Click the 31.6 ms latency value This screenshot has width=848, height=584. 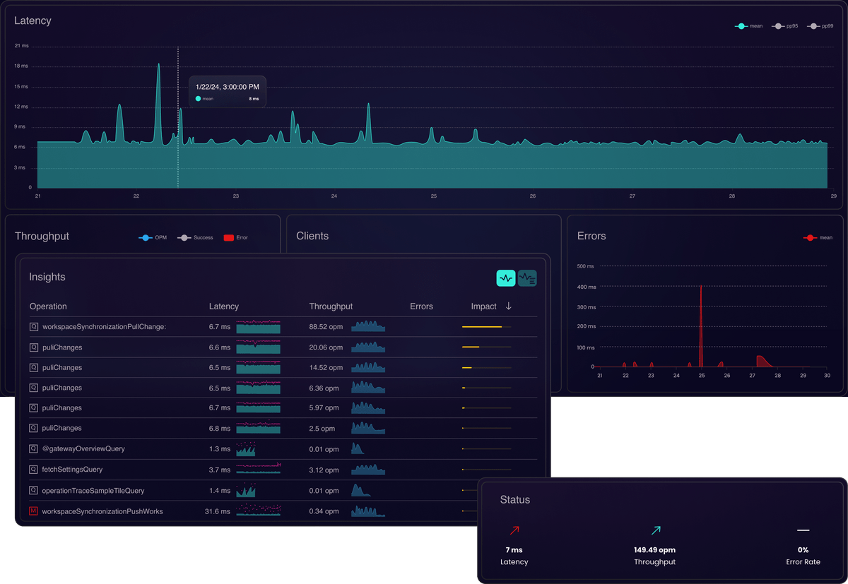click(218, 511)
